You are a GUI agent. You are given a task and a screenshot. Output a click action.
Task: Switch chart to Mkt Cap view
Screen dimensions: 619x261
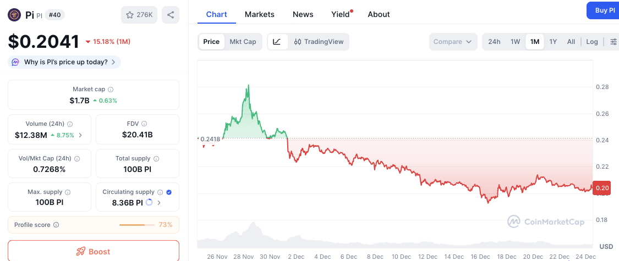243,42
